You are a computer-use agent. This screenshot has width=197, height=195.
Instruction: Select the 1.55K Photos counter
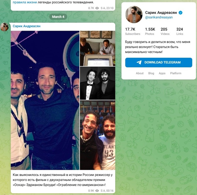coord(150,31)
